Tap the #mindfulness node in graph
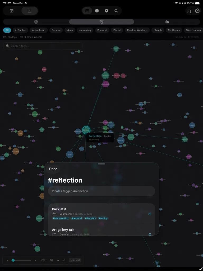The width and height of the screenshot is (203, 271). coord(20,95)
